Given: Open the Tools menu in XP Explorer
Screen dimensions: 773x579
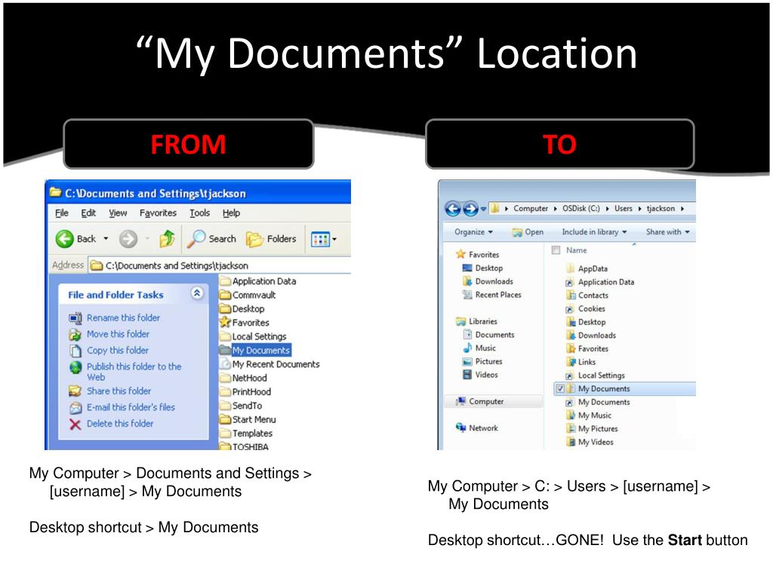Looking at the screenshot, I should coord(199,213).
